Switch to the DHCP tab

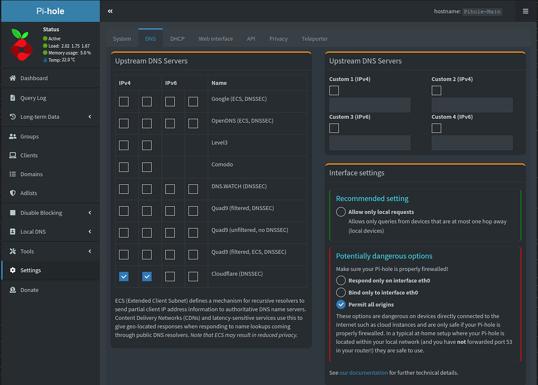[x=177, y=39]
